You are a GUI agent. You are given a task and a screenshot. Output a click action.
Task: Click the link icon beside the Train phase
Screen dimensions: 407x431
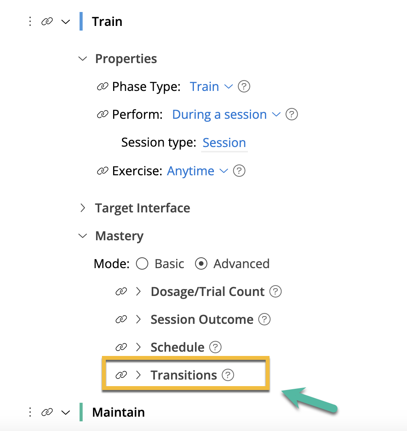47,22
